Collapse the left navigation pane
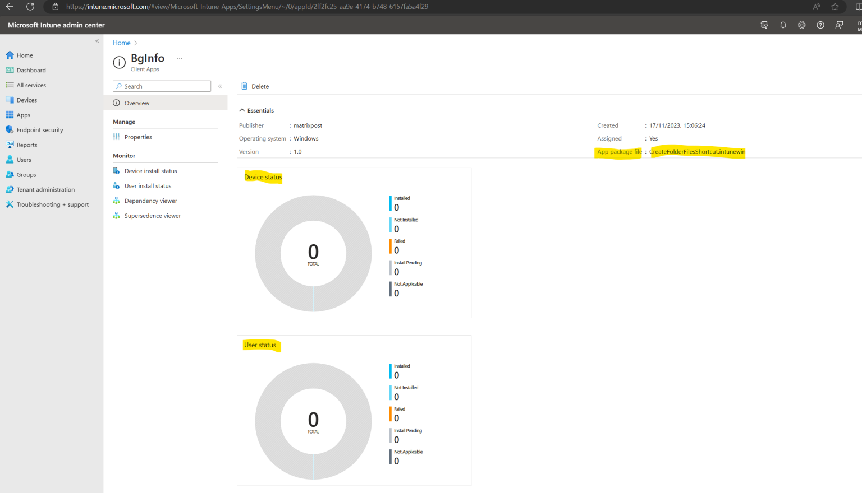The height and width of the screenshot is (493, 862). pyautogui.click(x=97, y=40)
